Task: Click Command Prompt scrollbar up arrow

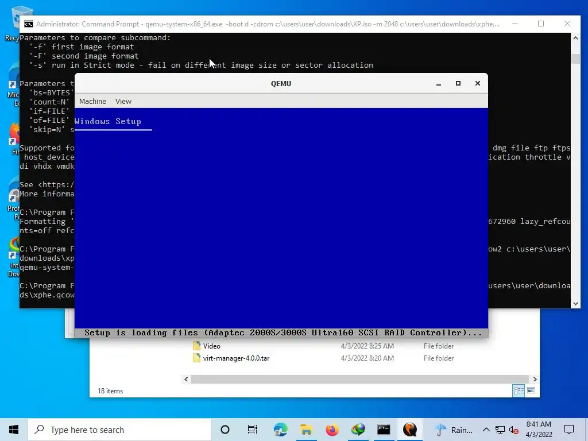Action: pos(575,37)
